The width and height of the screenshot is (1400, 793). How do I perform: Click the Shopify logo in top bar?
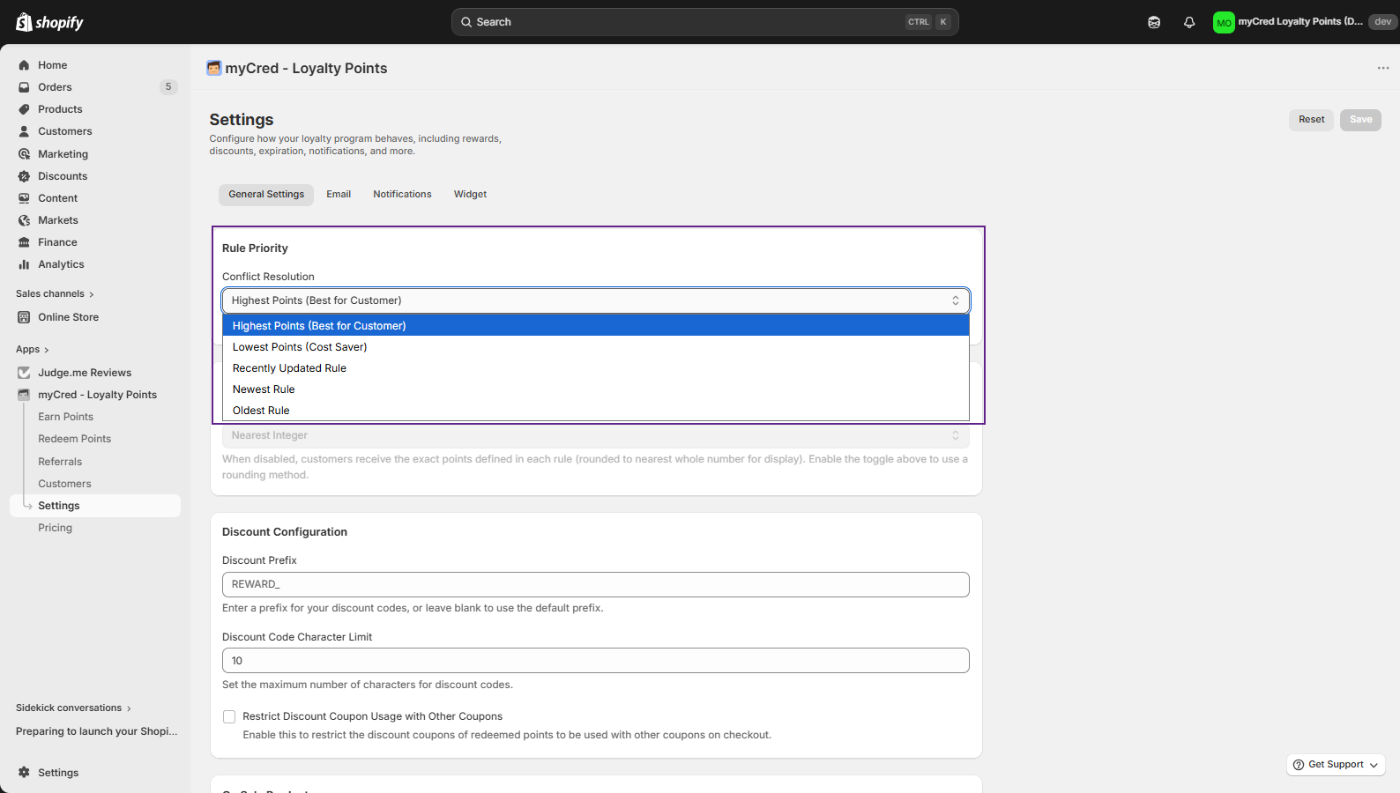49,22
